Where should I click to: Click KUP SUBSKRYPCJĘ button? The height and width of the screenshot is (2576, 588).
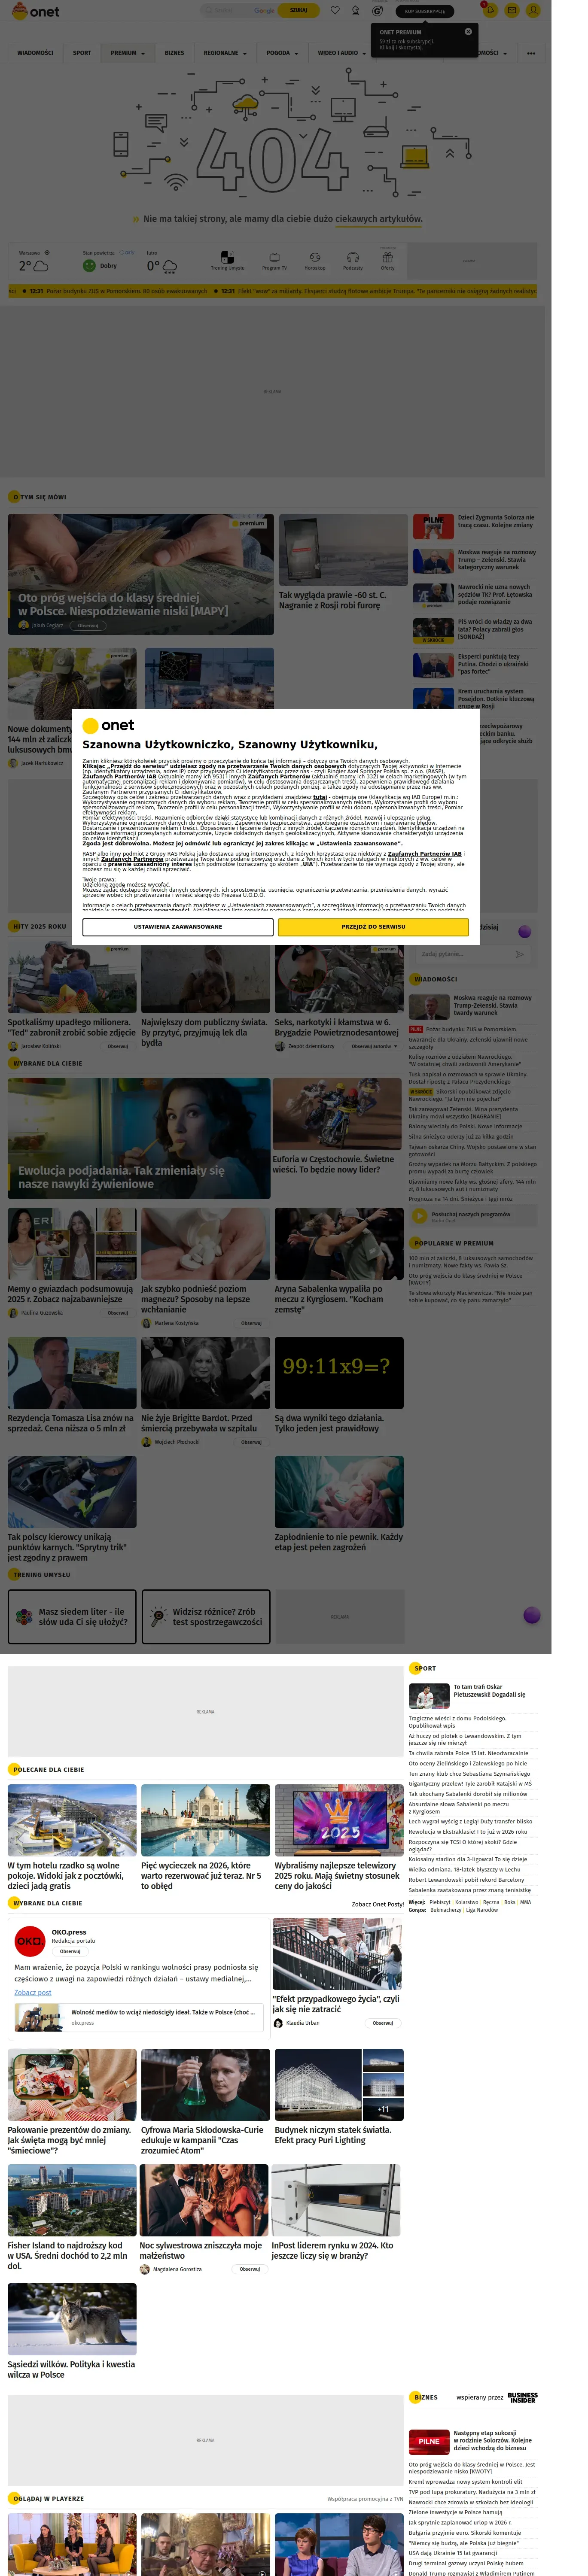(424, 11)
